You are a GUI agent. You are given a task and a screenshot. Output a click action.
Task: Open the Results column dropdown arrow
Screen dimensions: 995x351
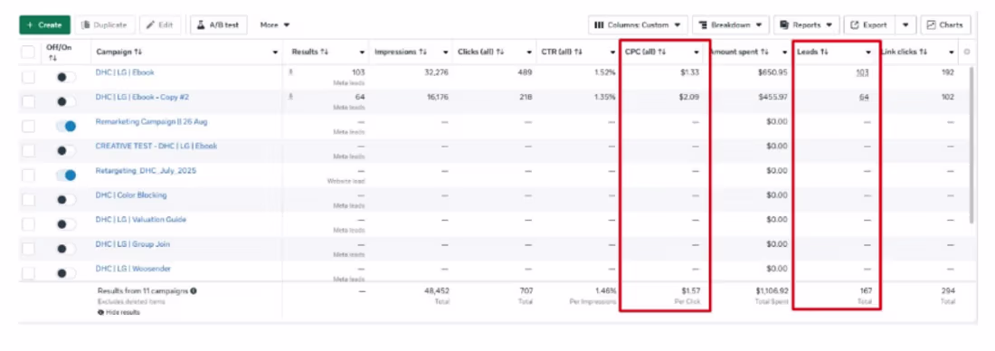tap(363, 52)
